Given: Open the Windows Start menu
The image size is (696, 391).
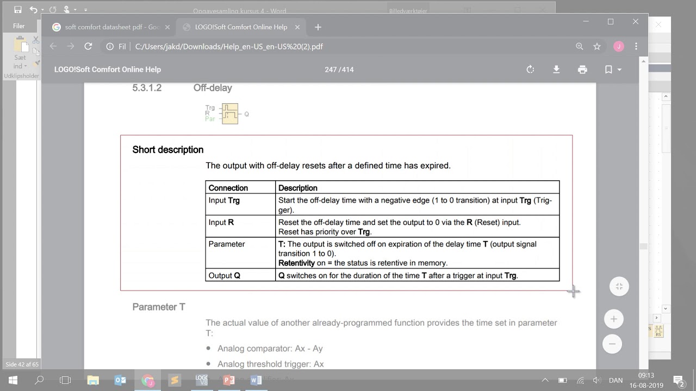Looking at the screenshot, I should tap(13, 380).
